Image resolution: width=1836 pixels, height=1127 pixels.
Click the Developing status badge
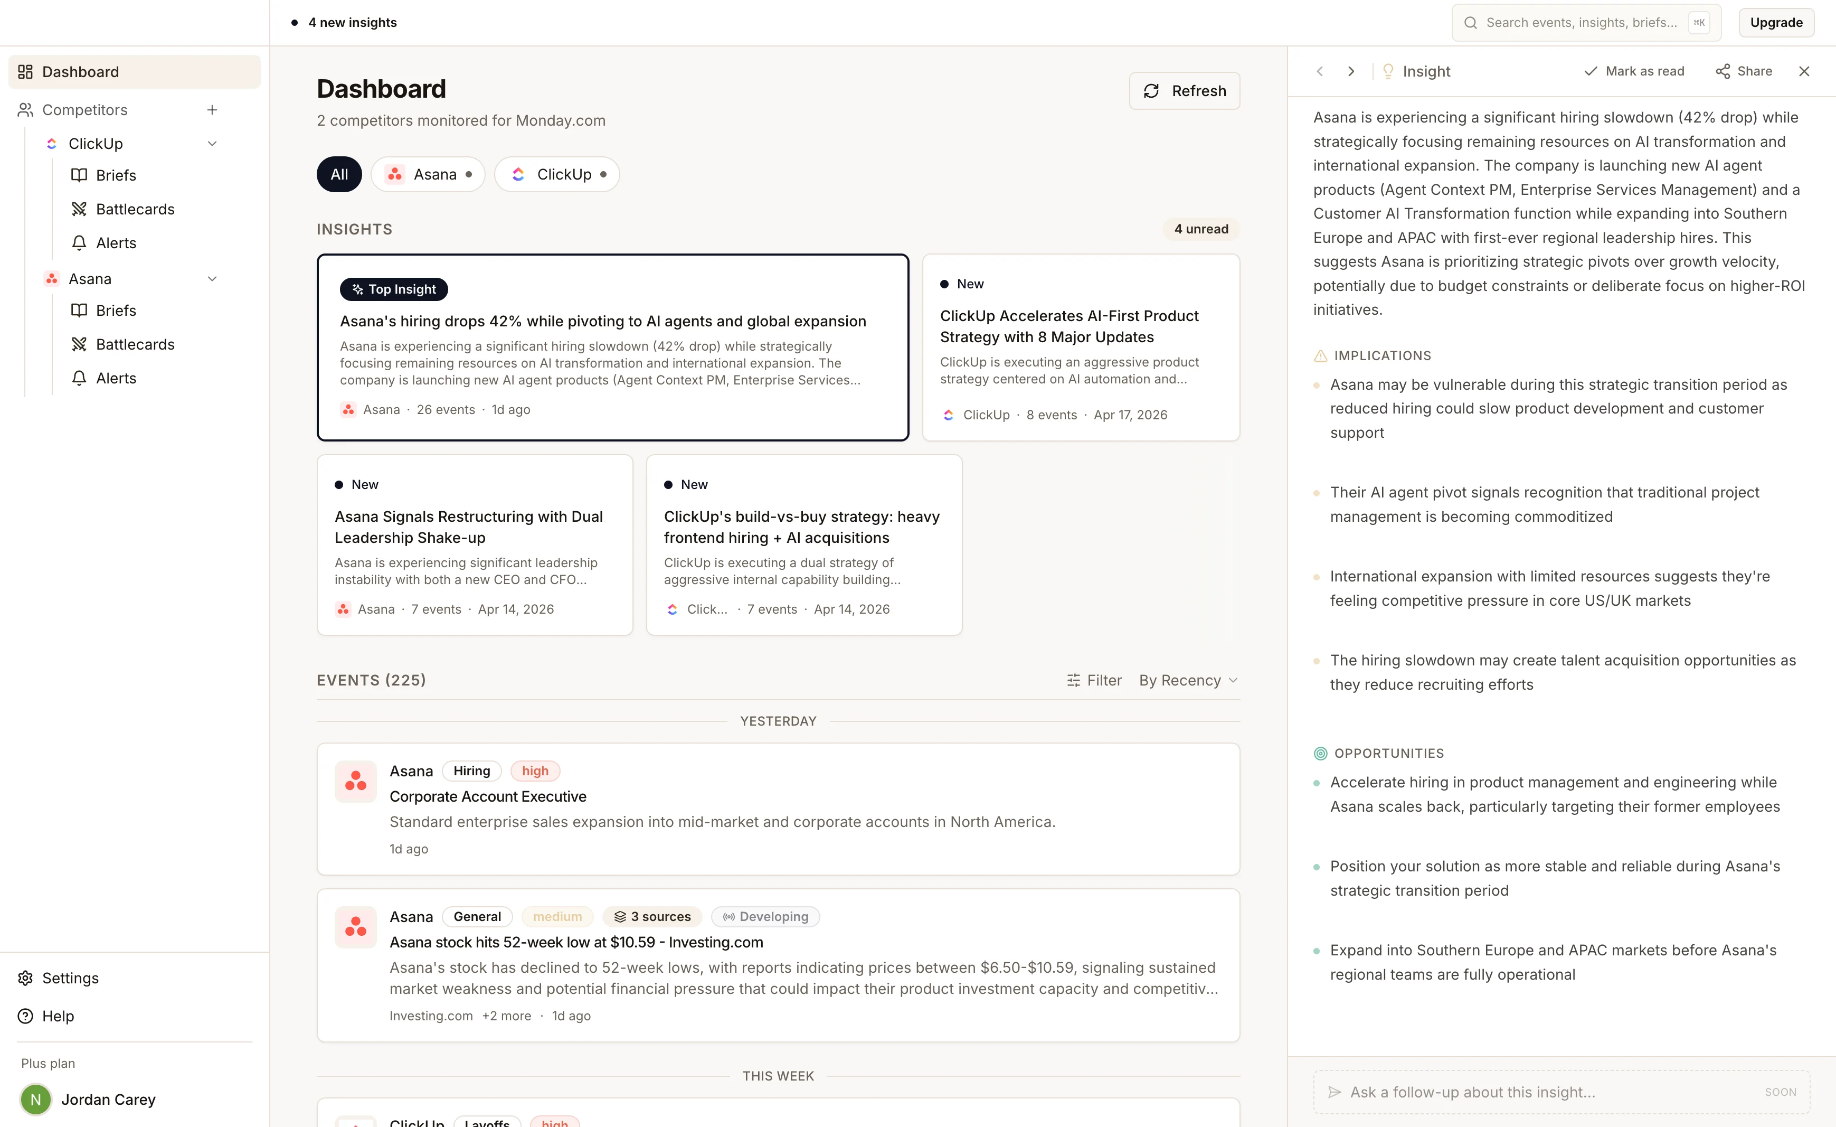click(765, 916)
